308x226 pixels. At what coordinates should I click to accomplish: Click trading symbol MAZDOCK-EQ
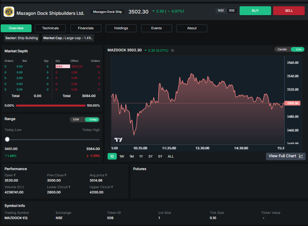(x=16, y=218)
